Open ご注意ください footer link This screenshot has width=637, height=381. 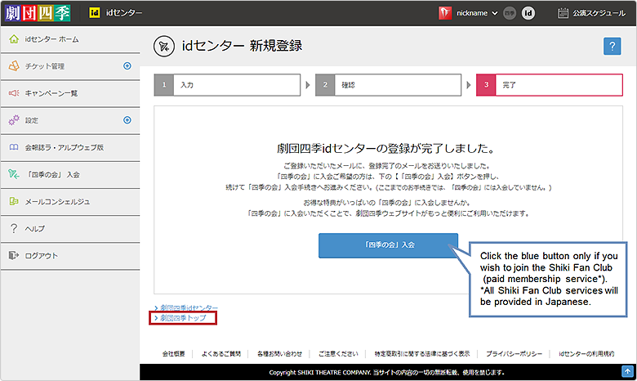(338, 354)
